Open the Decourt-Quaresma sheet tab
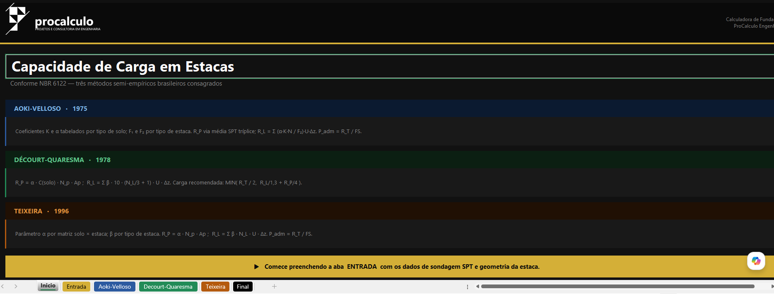This screenshot has width=774, height=294. click(x=168, y=287)
